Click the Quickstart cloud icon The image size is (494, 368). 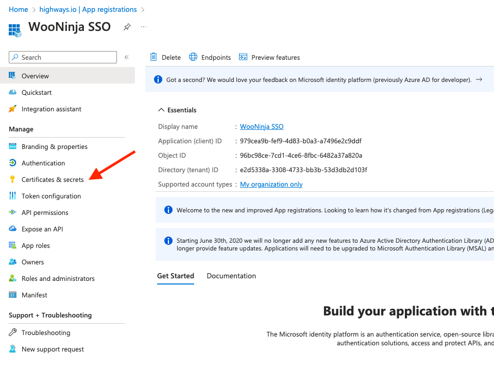point(13,92)
